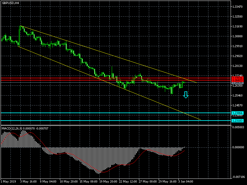247x185 pixels.
Task: Click the 3 May 16:00 time label
Action: pyautogui.click(x=29, y=182)
